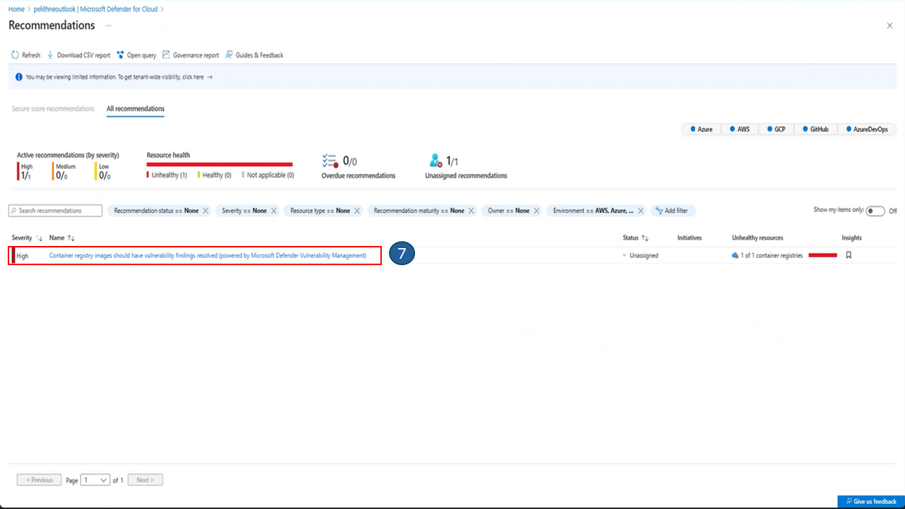Click the Insights column header
This screenshot has height=509, width=905.
pos(852,238)
